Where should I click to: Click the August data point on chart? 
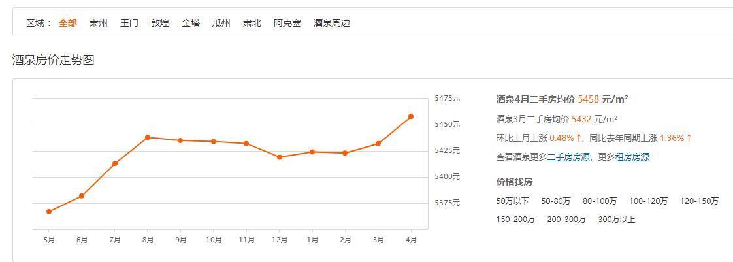pyautogui.click(x=148, y=137)
